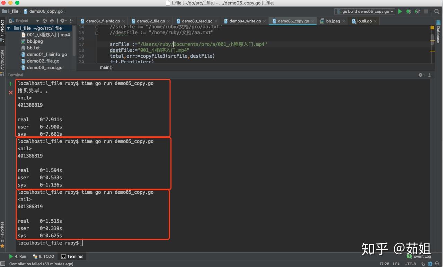Viewport: 443px width, 267px height.
Task: Open the TODO tool window
Action: pos(44,256)
